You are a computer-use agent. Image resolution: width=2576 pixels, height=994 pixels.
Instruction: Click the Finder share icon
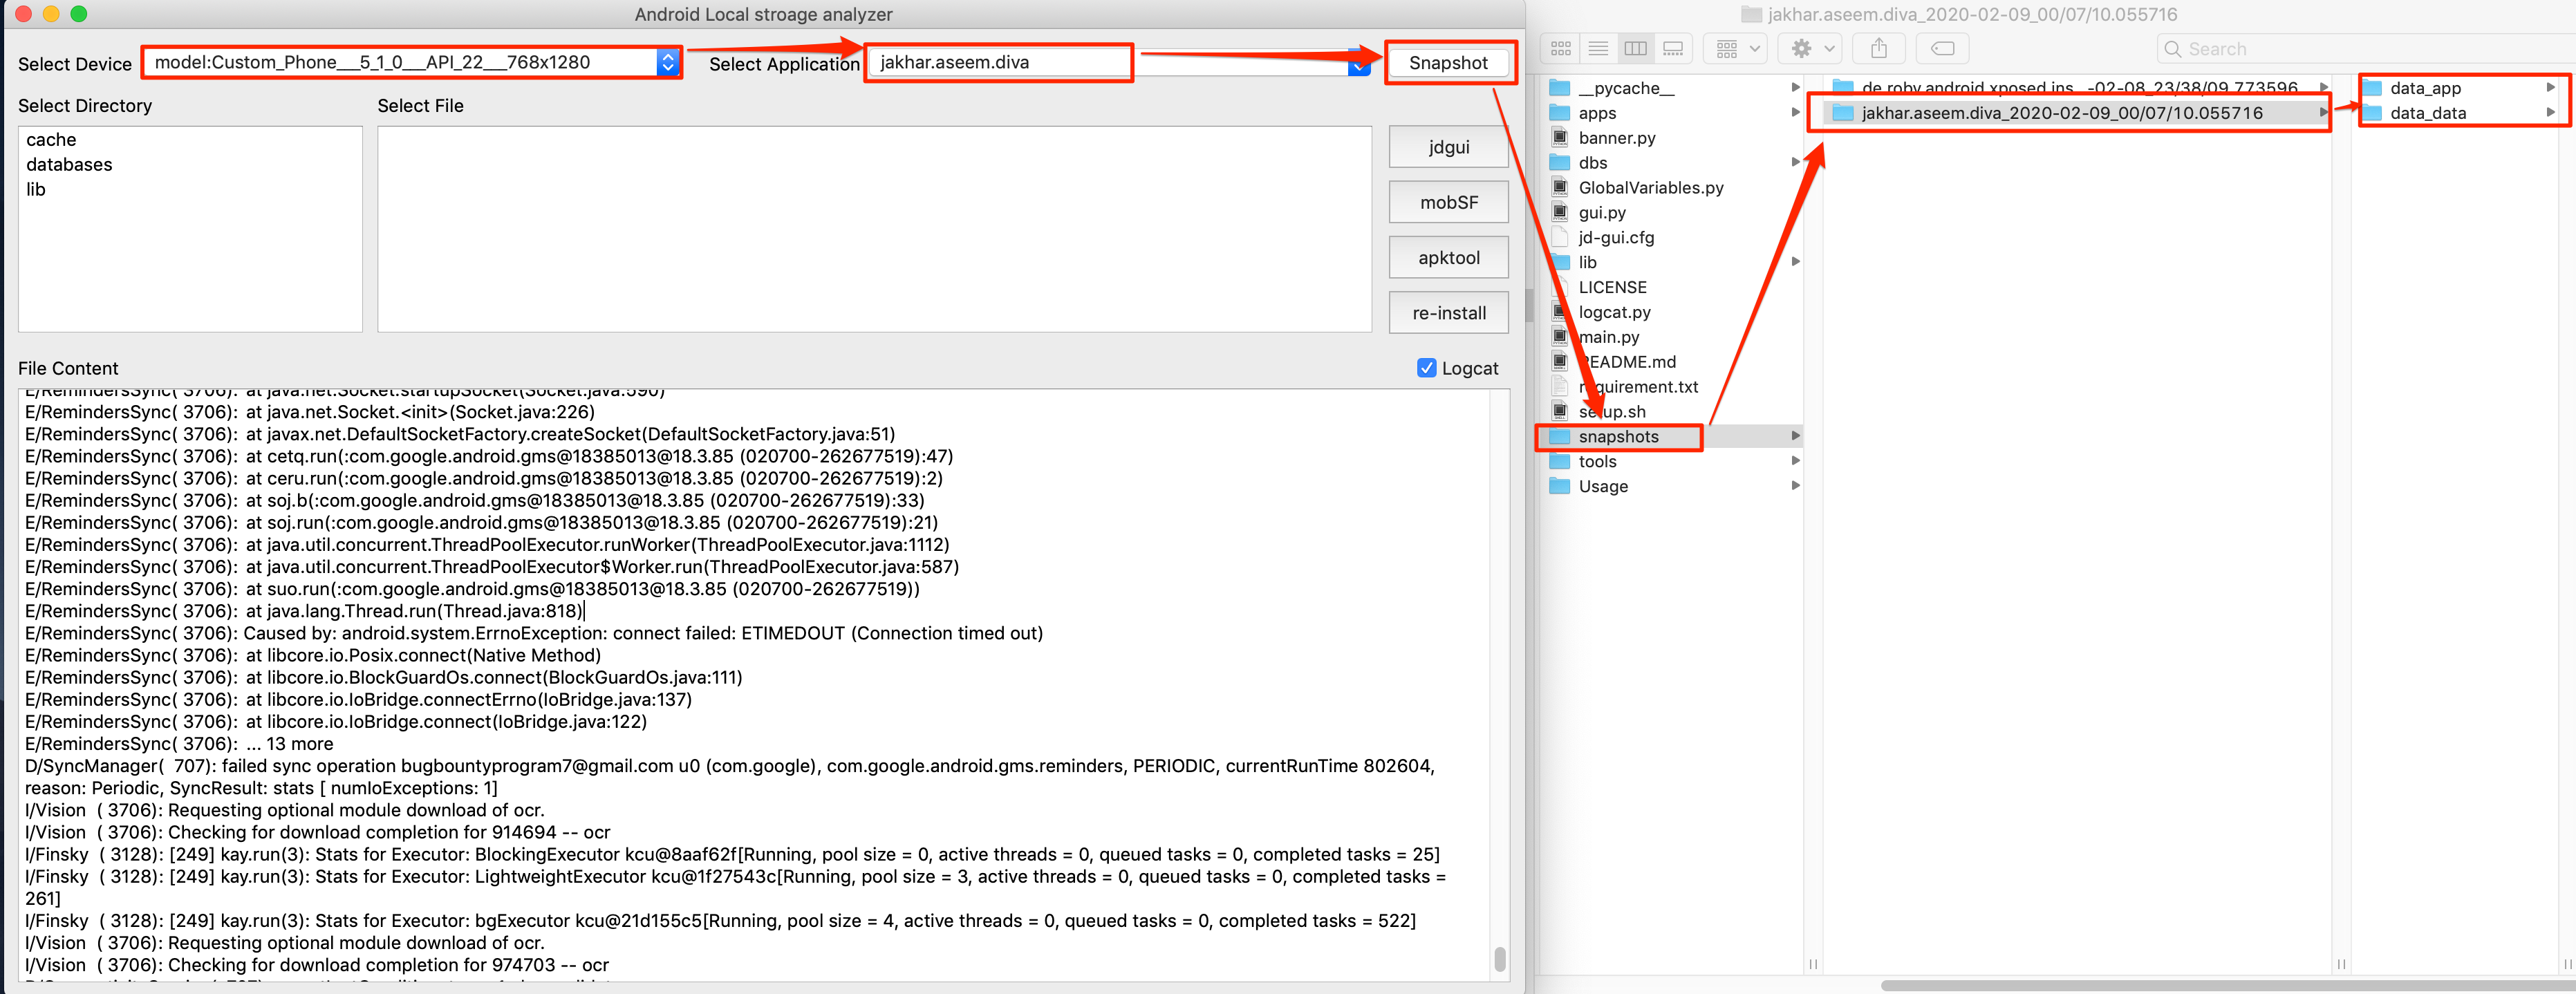(x=1879, y=48)
